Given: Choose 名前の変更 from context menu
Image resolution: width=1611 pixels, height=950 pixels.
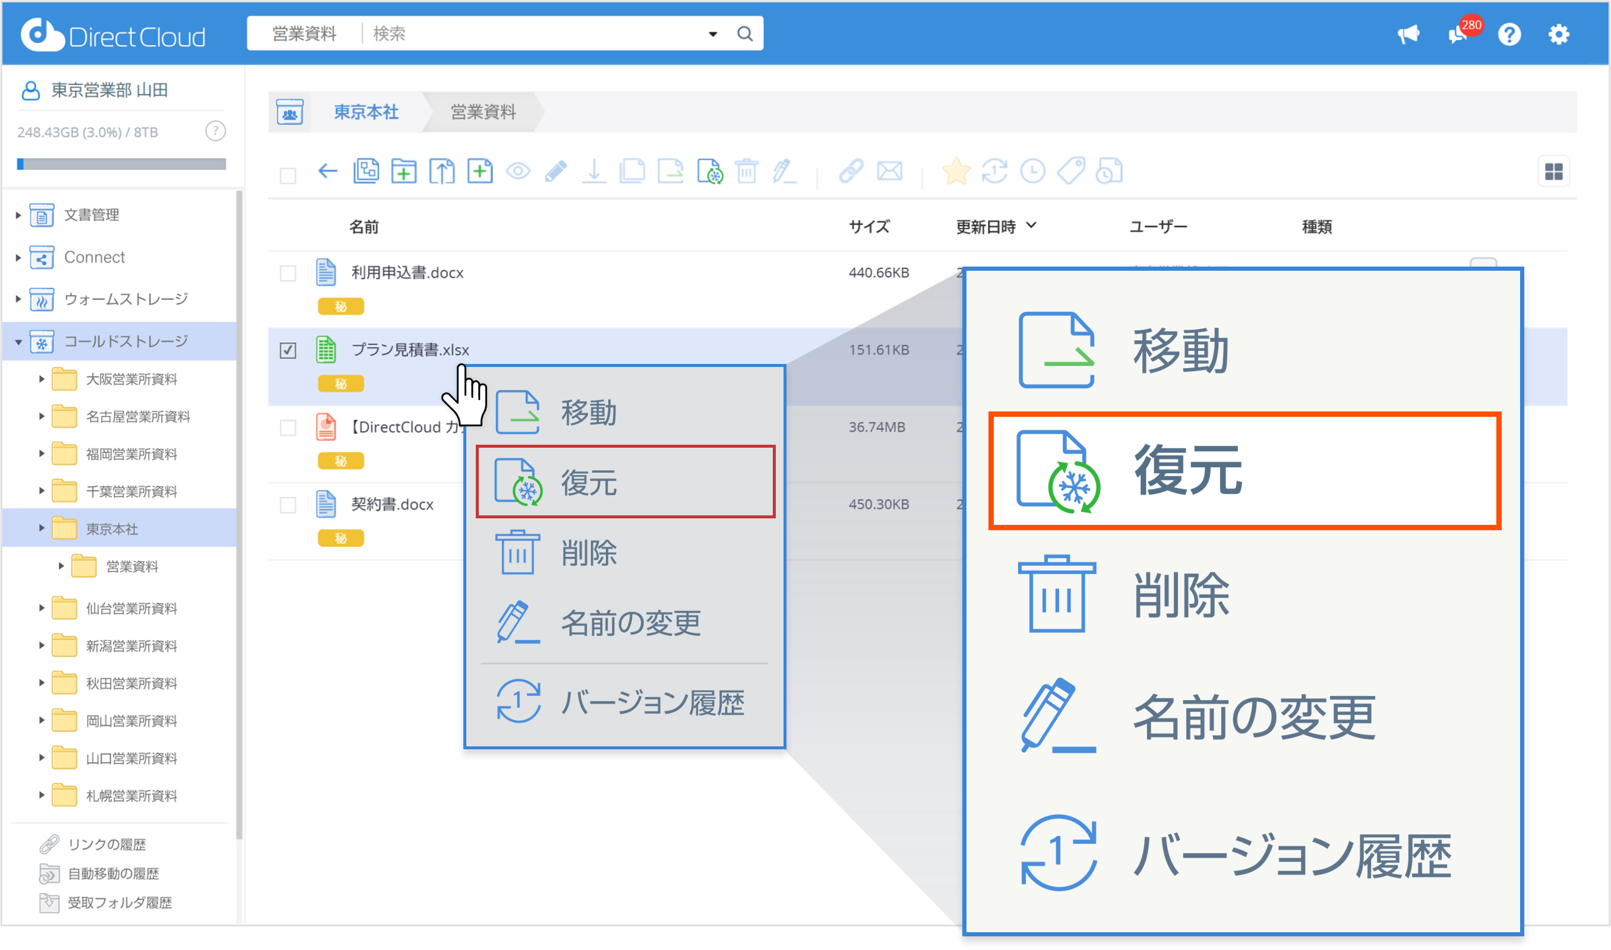Looking at the screenshot, I should click(x=630, y=623).
